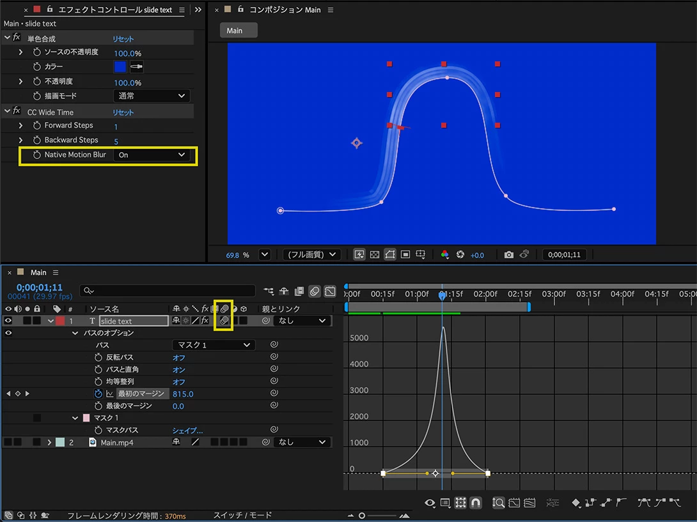This screenshot has height=522, width=697.
Task: Show hidden panels via double-arrow button
Action: click(x=198, y=10)
